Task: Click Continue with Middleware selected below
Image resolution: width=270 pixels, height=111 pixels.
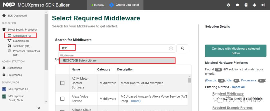Action: tap(235, 51)
